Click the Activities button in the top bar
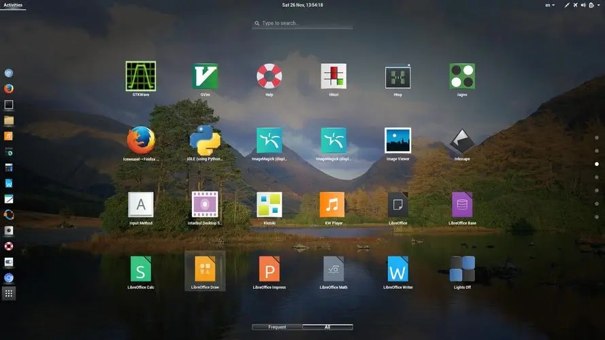605x340 pixels. tap(13, 5)
